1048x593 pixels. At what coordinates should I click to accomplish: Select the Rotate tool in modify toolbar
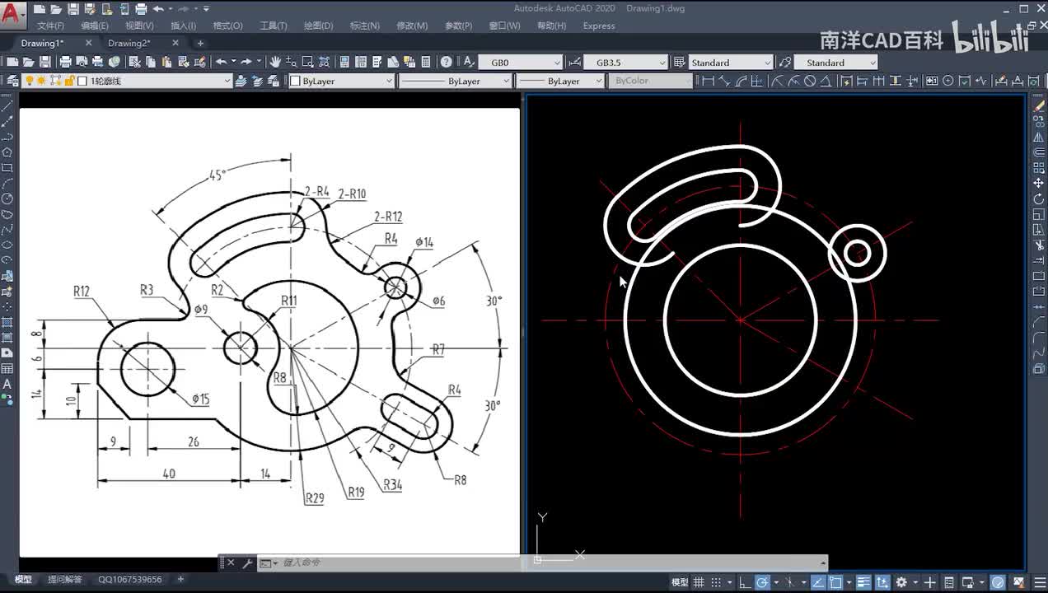(x=1039, y=198)
